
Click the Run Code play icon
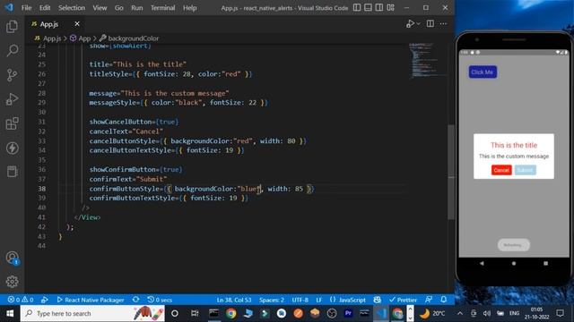(410, 24)
